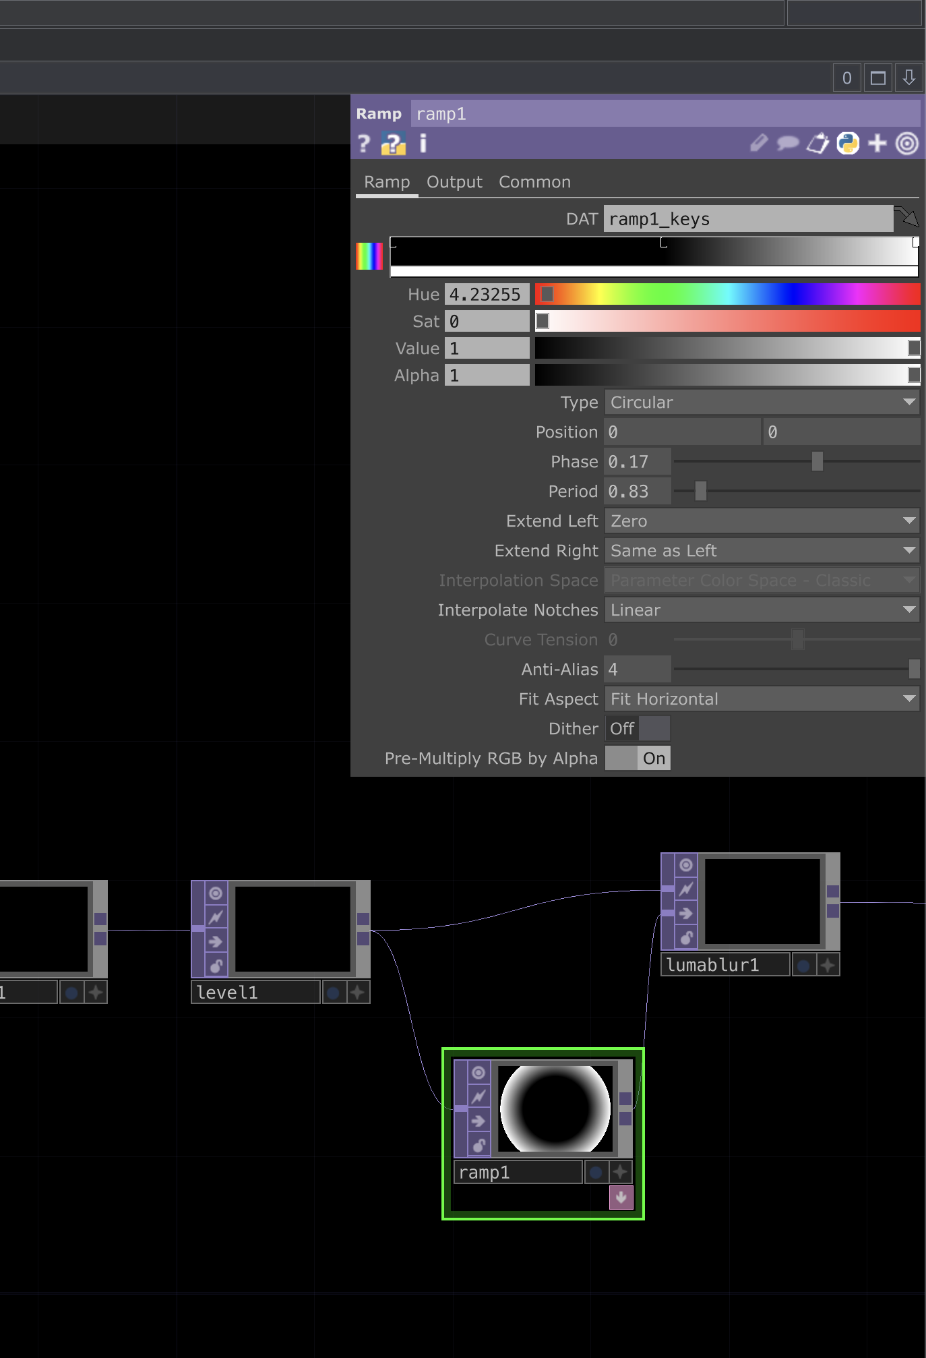Switch to the Common tab
This screenshot has width=926, height=1358.
pyautogui.click(x=534, y=182)
